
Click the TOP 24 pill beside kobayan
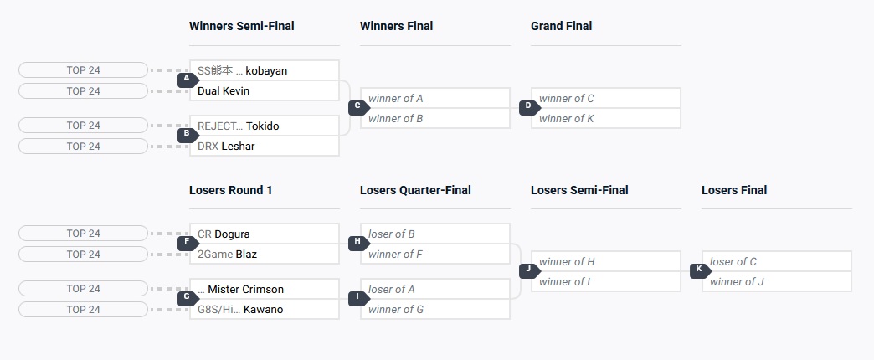tap(83, 70)
